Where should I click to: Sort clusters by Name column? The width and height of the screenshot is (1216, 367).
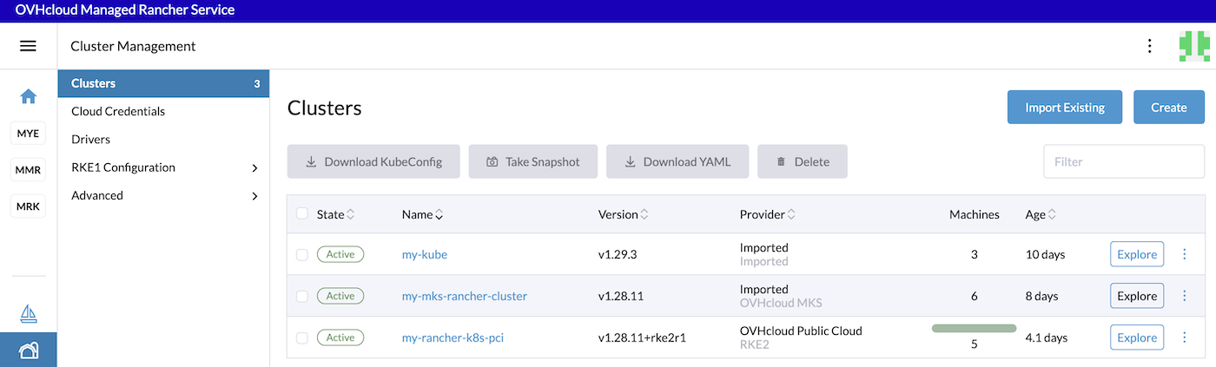click(423, 214)
